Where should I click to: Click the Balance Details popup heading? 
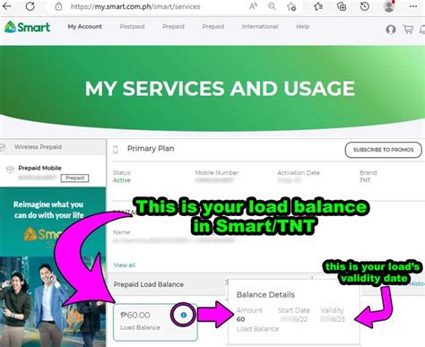265,295
